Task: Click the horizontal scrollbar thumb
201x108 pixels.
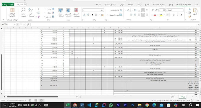Action: [33, 97]
